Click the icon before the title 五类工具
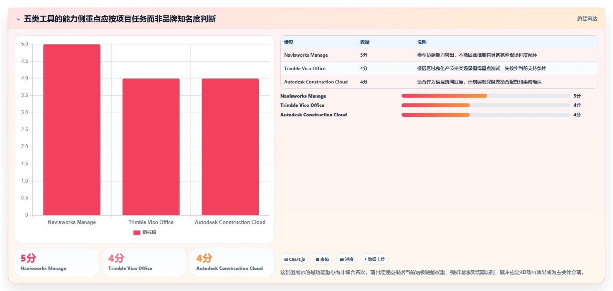This screenshot has width=613, height=291. 18,19
